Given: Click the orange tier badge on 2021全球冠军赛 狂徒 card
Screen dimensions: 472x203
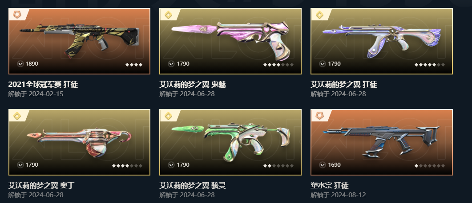Looking at the screenshot, I should click(x=17, y=14).
